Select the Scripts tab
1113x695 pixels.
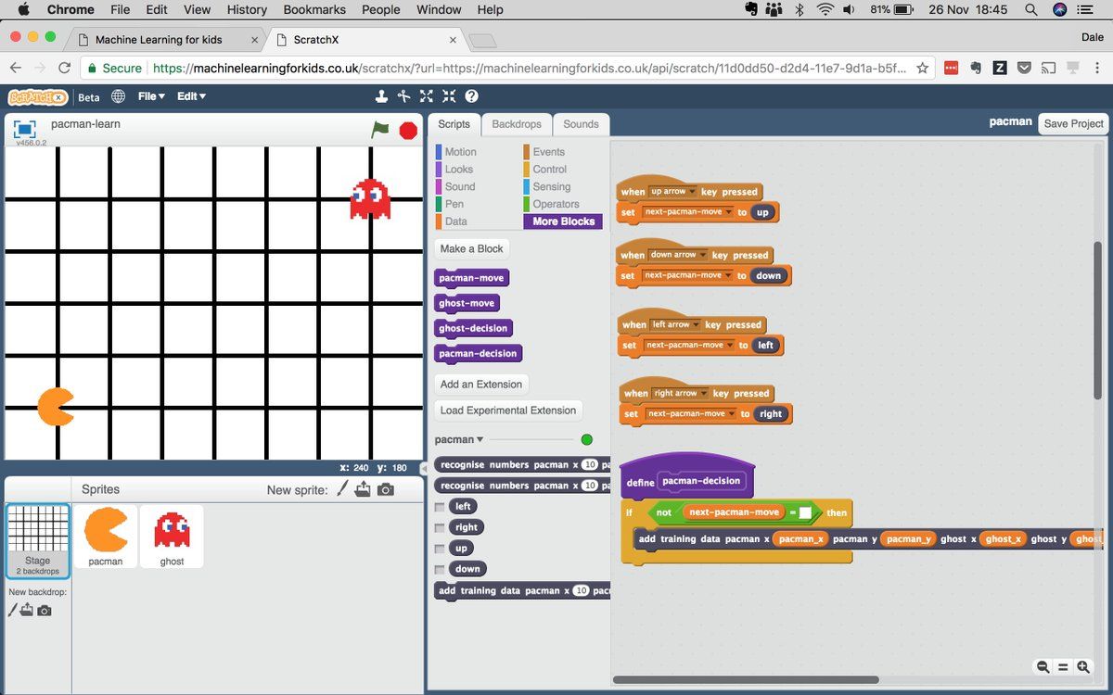coord(454,124)
